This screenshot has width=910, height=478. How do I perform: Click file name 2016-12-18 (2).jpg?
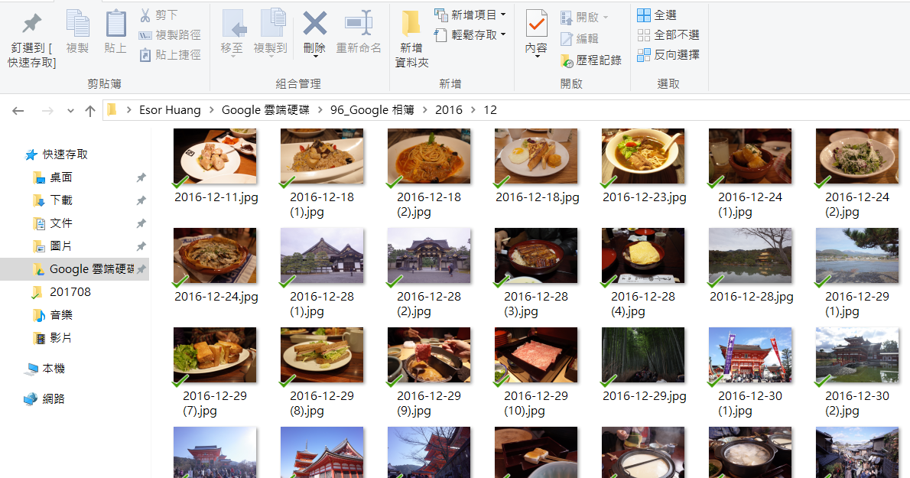[429, 204]
